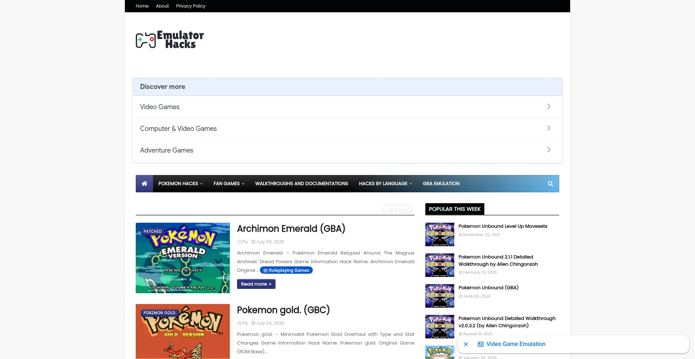695x359 pixels.
Task: Click the Video Game Emulation popup link
Action: tap(515, 344)
